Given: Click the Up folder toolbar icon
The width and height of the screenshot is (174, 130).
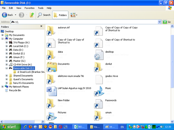Looking at the screenshot, I should [32, 15].
